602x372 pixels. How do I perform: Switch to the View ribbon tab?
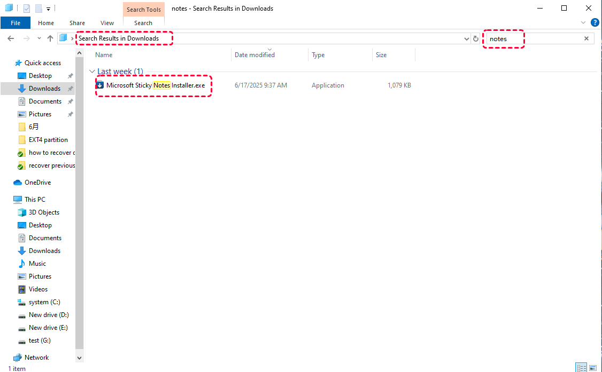click(107, 23)
